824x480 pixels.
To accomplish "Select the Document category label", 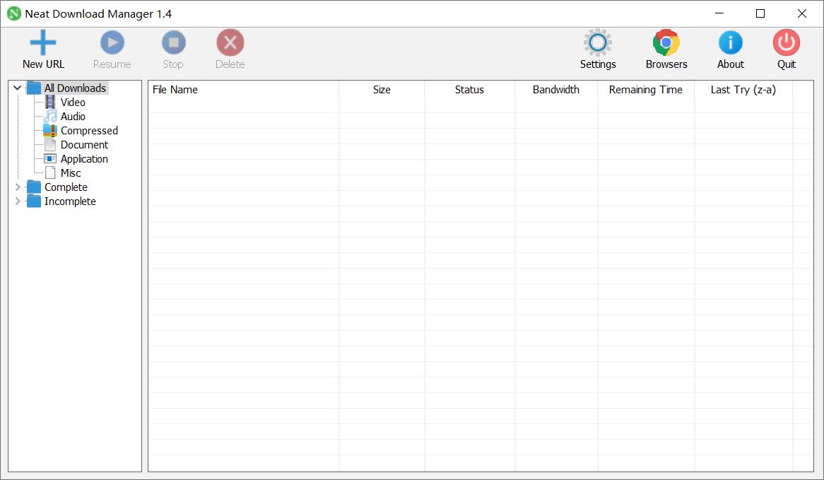I will click(84, 145).
